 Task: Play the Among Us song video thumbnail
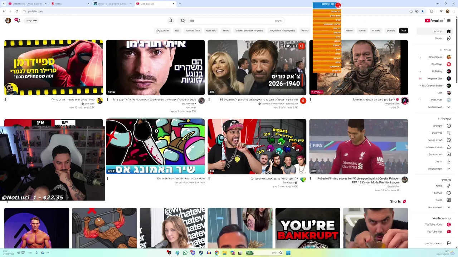(x=155, y=146)
